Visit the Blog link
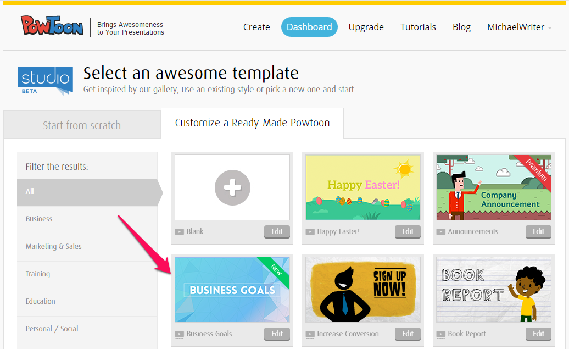 coord(461,27)
